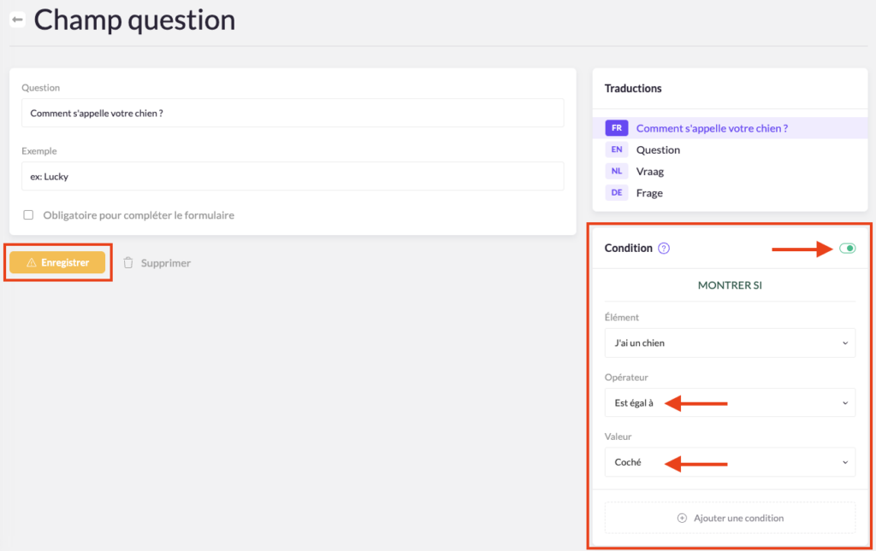Viewport: 876px width, 551px height.
Task: Select the EN language badge
Action: tap(617, 149)
